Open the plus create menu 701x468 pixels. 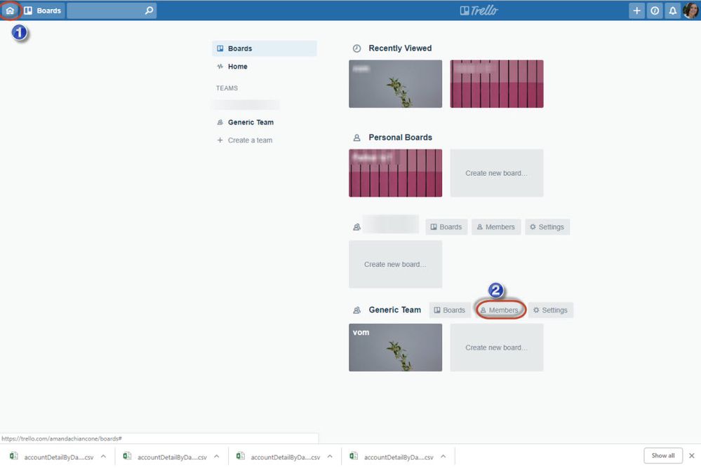(636, 11)
